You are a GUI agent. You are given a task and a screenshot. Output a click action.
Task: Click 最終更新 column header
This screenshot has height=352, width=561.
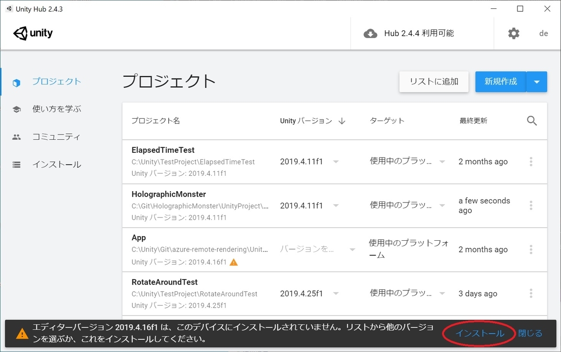click(473, 121)
